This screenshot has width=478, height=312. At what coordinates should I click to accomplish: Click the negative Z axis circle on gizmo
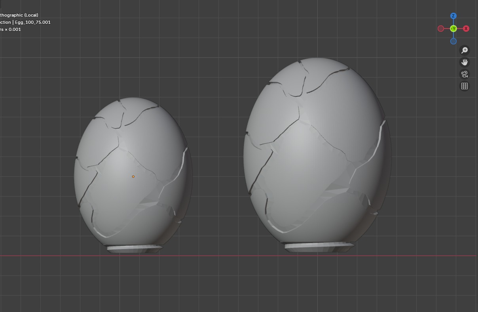[x=453, y=41]
